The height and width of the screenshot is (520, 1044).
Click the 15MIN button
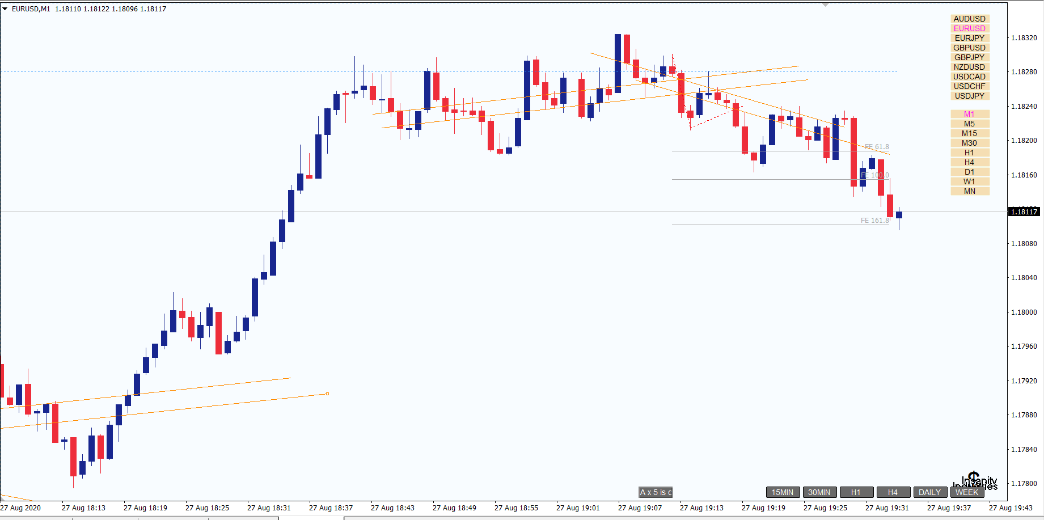783,492
